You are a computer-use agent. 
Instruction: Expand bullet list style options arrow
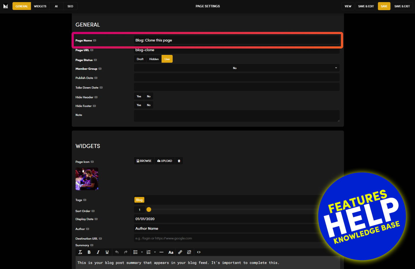[x=142, y=252]
